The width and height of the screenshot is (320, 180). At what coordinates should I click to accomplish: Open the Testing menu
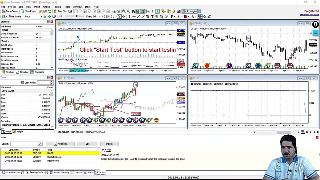tap(57, 7)
